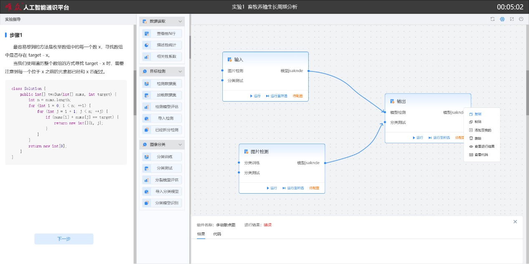This screenshot has width=529, height=264.
Task: Click the 相关性系数 bar chart icon
Action: (x=146, y=57)
